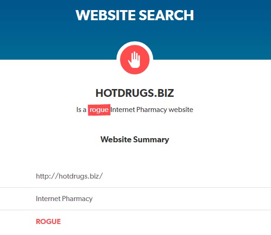Click the word Summary in the section heading
The height and width of the screenshot is (235, 271).
pos(151,140)
